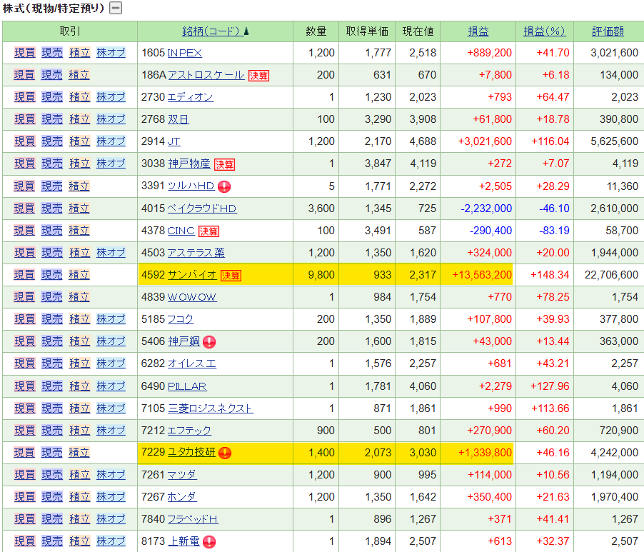Sort by 損益 column header
Viewport: 644px width, 552px height.
478,31
